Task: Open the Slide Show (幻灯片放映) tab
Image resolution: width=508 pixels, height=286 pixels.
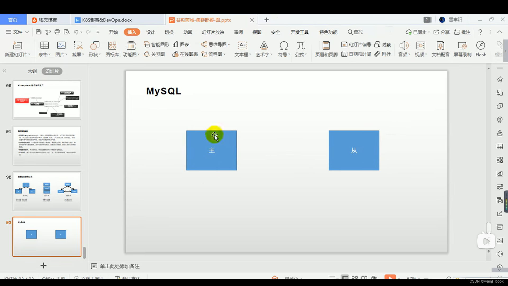Action: tap(213, 32)
